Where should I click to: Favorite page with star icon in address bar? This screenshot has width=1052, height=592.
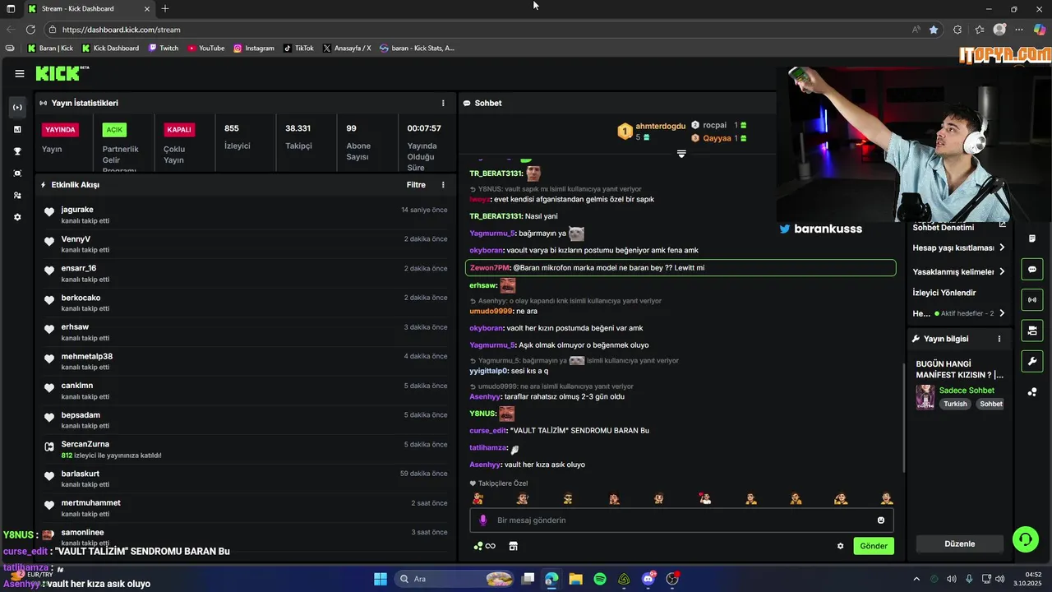click(934, 30)
